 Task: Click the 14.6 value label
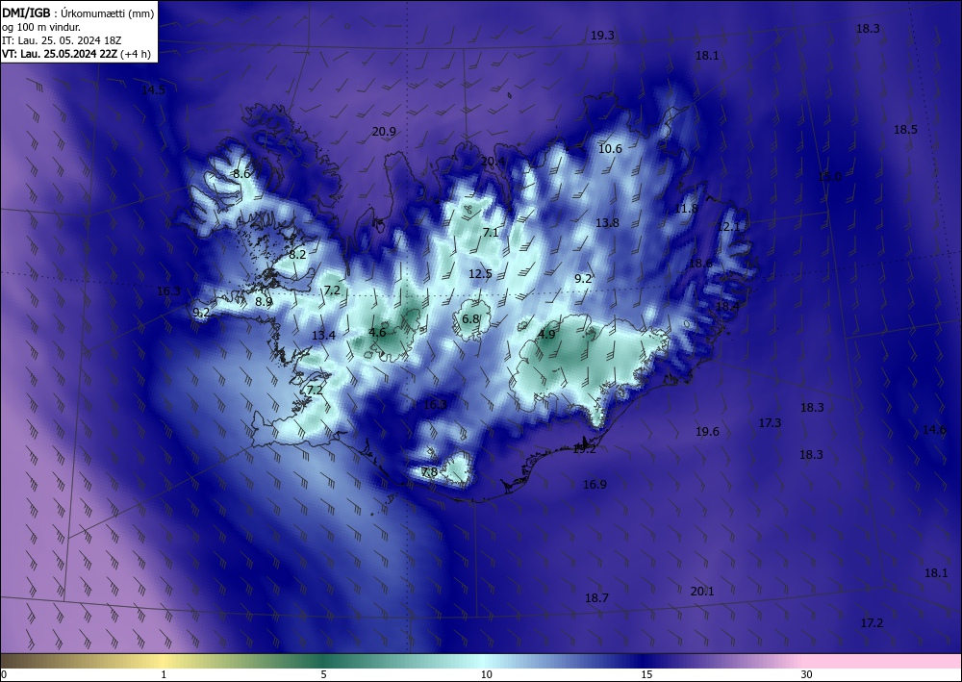[934, 430]
